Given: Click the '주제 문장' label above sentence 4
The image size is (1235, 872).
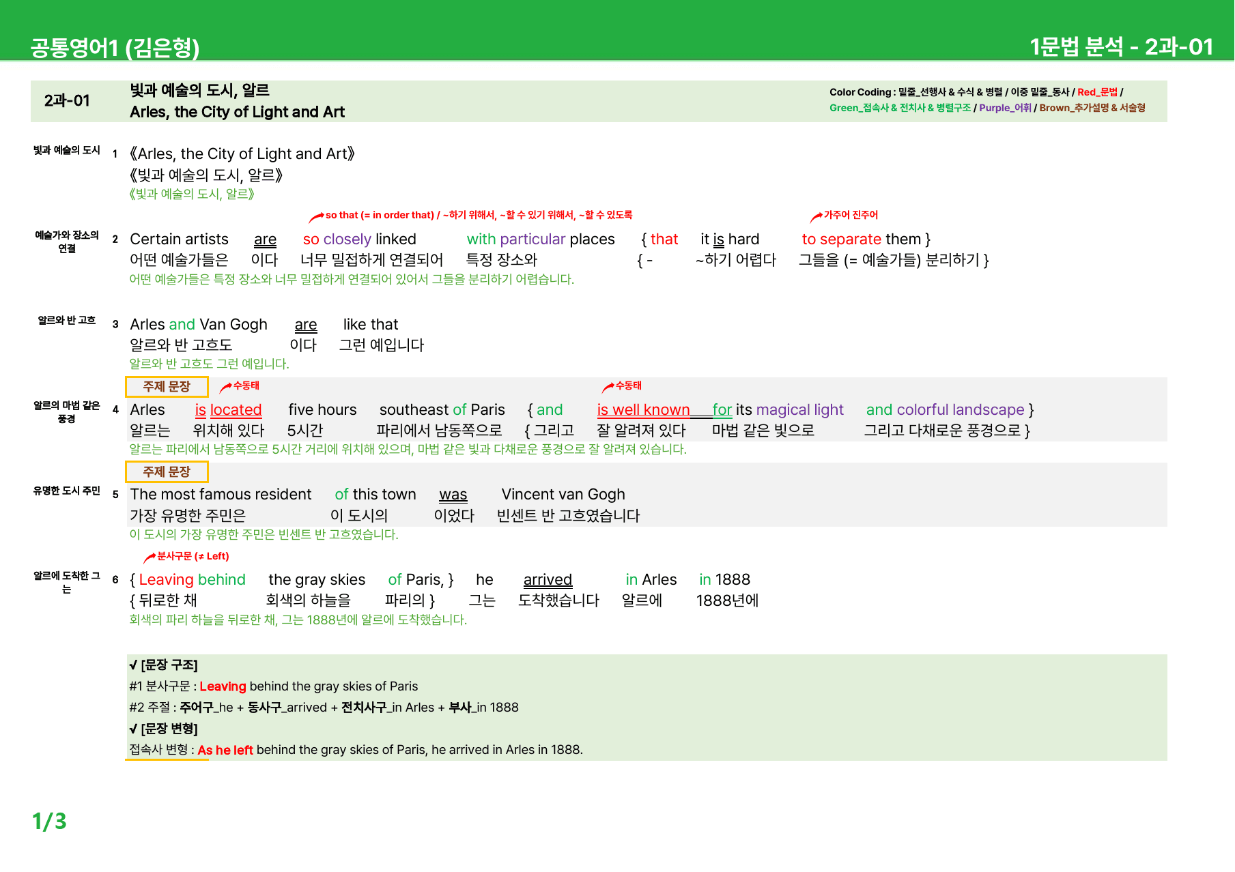Looking at the screenshot, I should (x=167, y=387).
